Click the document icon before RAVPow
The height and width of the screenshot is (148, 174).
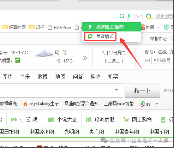pyautogui.click(x=50, y=28)
